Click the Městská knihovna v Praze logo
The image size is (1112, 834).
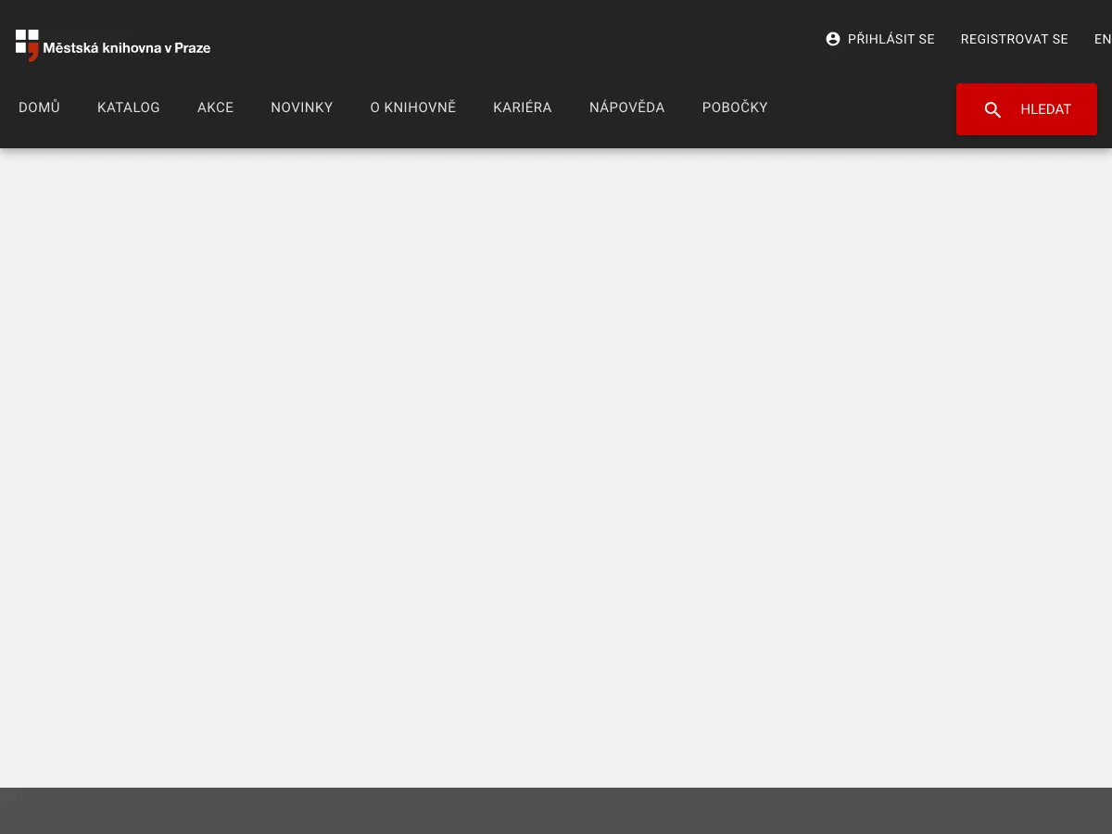(113, 45)
